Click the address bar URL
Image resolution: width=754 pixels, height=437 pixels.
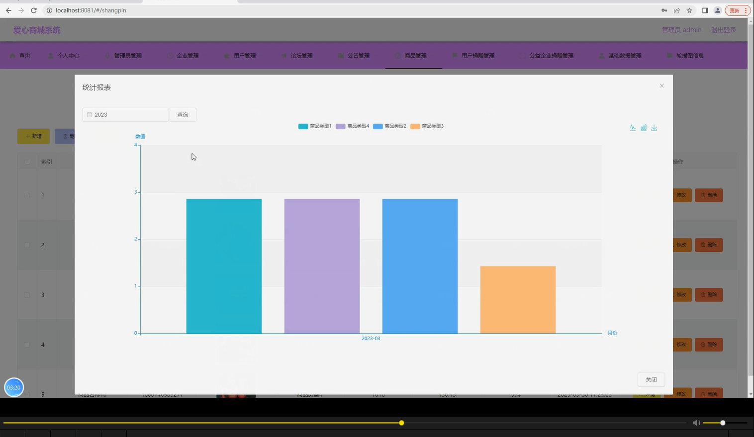pyautogui.click(x=91, y=10)
